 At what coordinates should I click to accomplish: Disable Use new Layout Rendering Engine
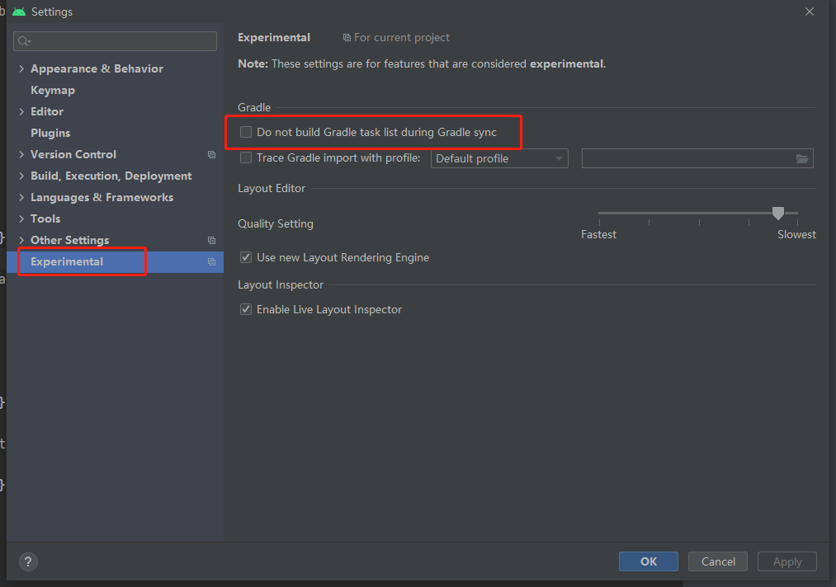pos(245,257)
